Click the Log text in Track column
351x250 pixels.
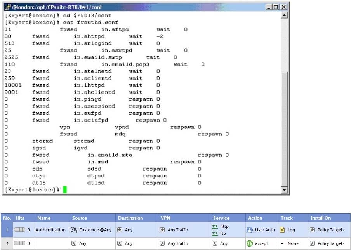click(x=291, y=230)
